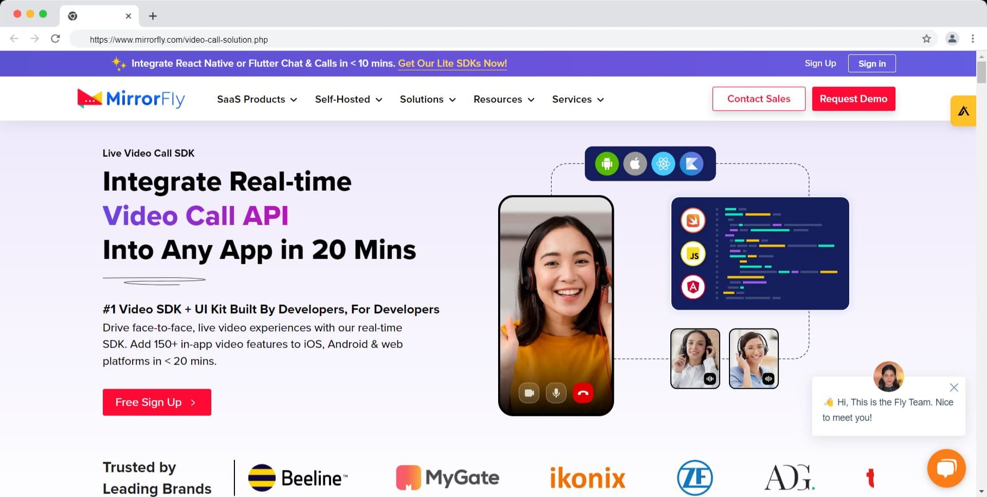
Task: Close the Fly Team chat popup
Action: coord(954,388)
